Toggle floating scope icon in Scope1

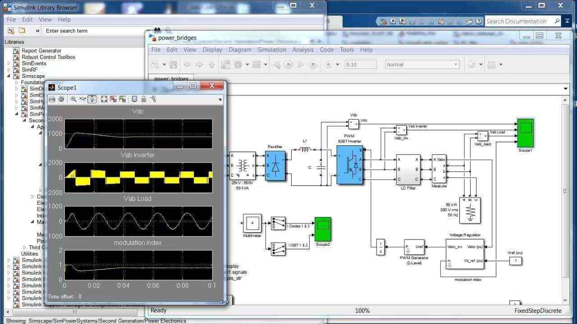pyautogui.click(x=134, y=99)
